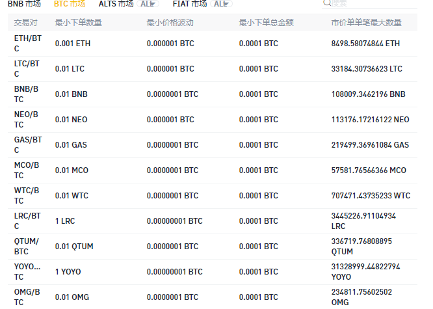Click the 交易对 column header

[x=27, y=23]
